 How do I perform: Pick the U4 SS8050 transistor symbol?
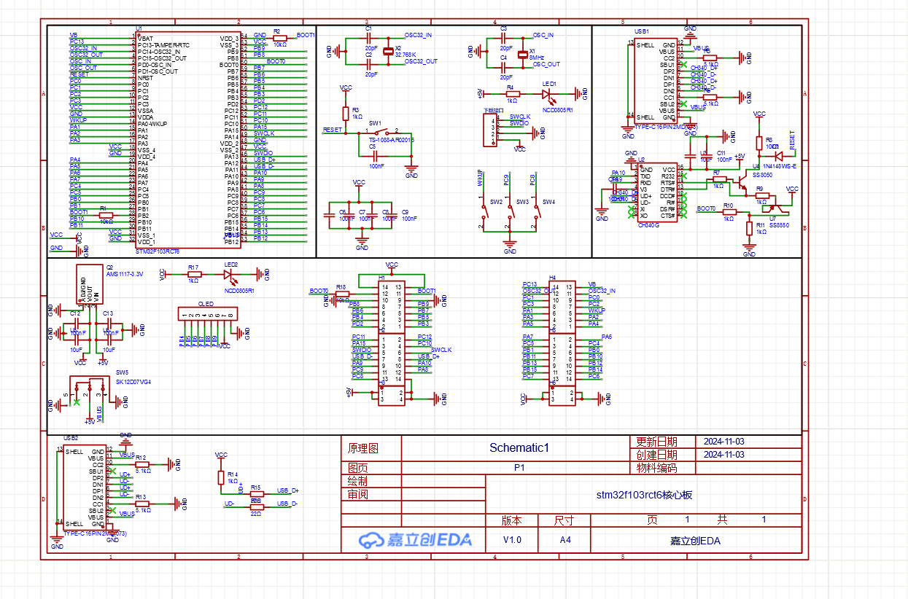point(742,183)
